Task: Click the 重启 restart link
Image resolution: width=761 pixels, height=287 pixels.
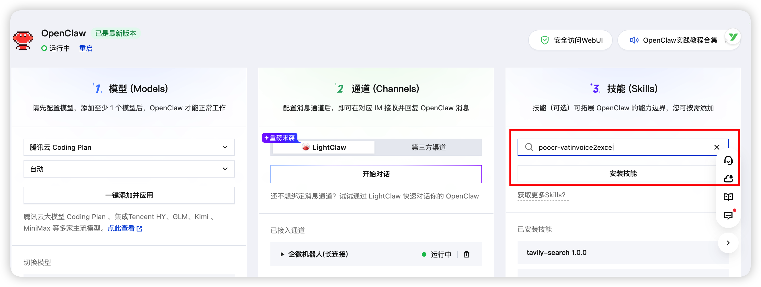Action: (x=86, y=48)
